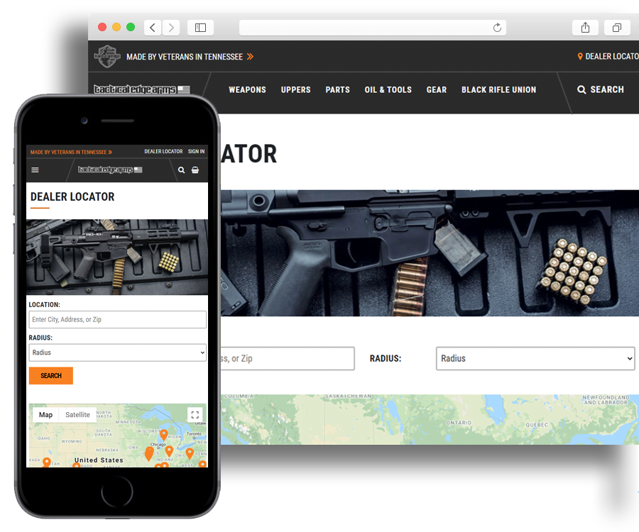Tap the large dealer pin in Illinois

(149, 453)
